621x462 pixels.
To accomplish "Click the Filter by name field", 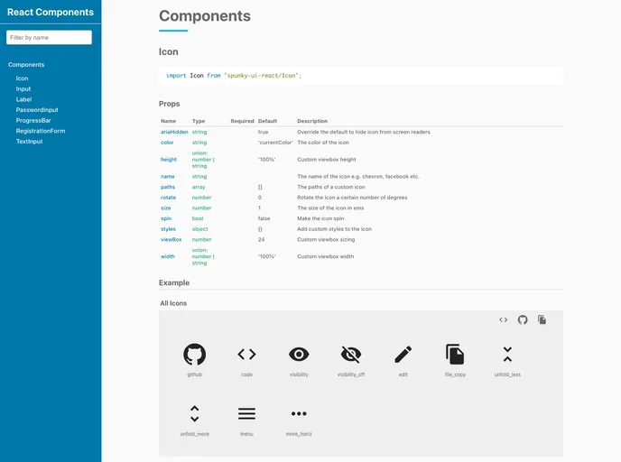I will click(50, 37).
